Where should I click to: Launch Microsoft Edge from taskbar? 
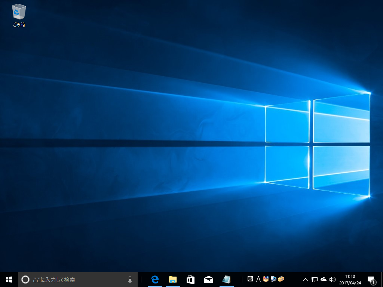pos(155,280)
